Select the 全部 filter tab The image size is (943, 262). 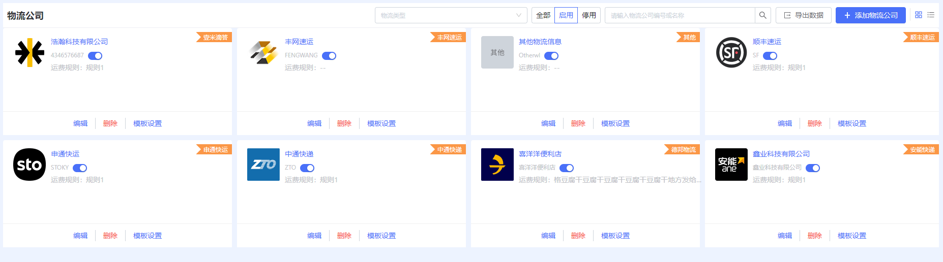[x=543, y=15]
